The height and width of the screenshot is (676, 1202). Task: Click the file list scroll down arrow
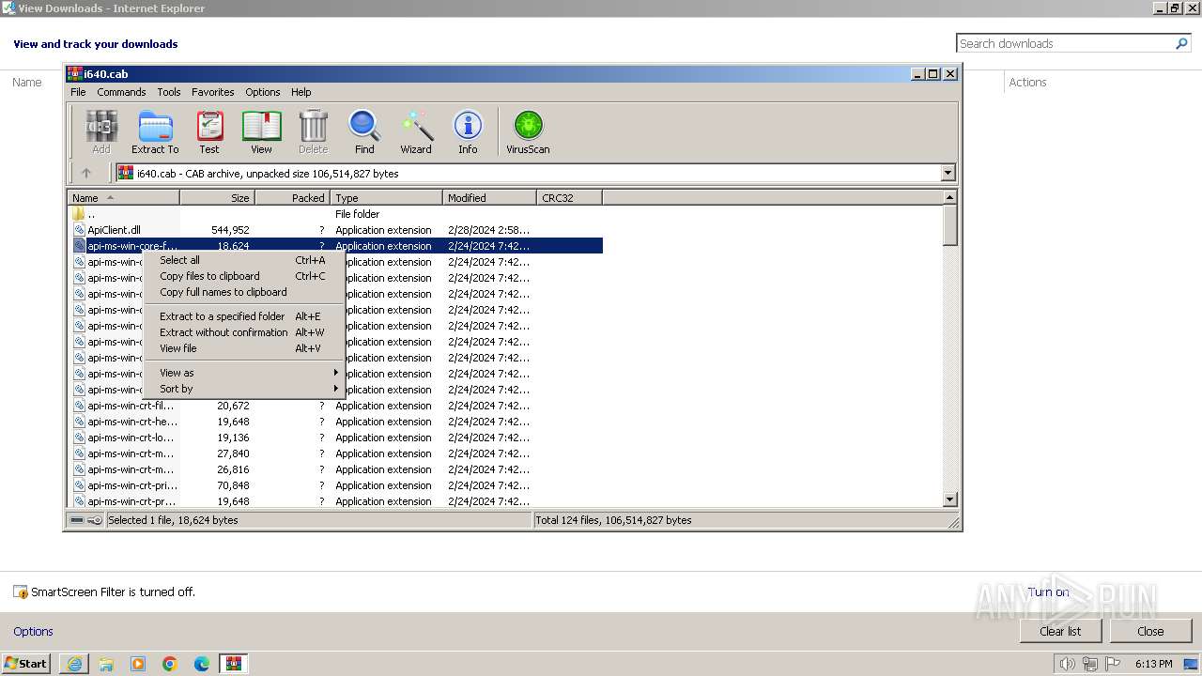click(949, 500)
